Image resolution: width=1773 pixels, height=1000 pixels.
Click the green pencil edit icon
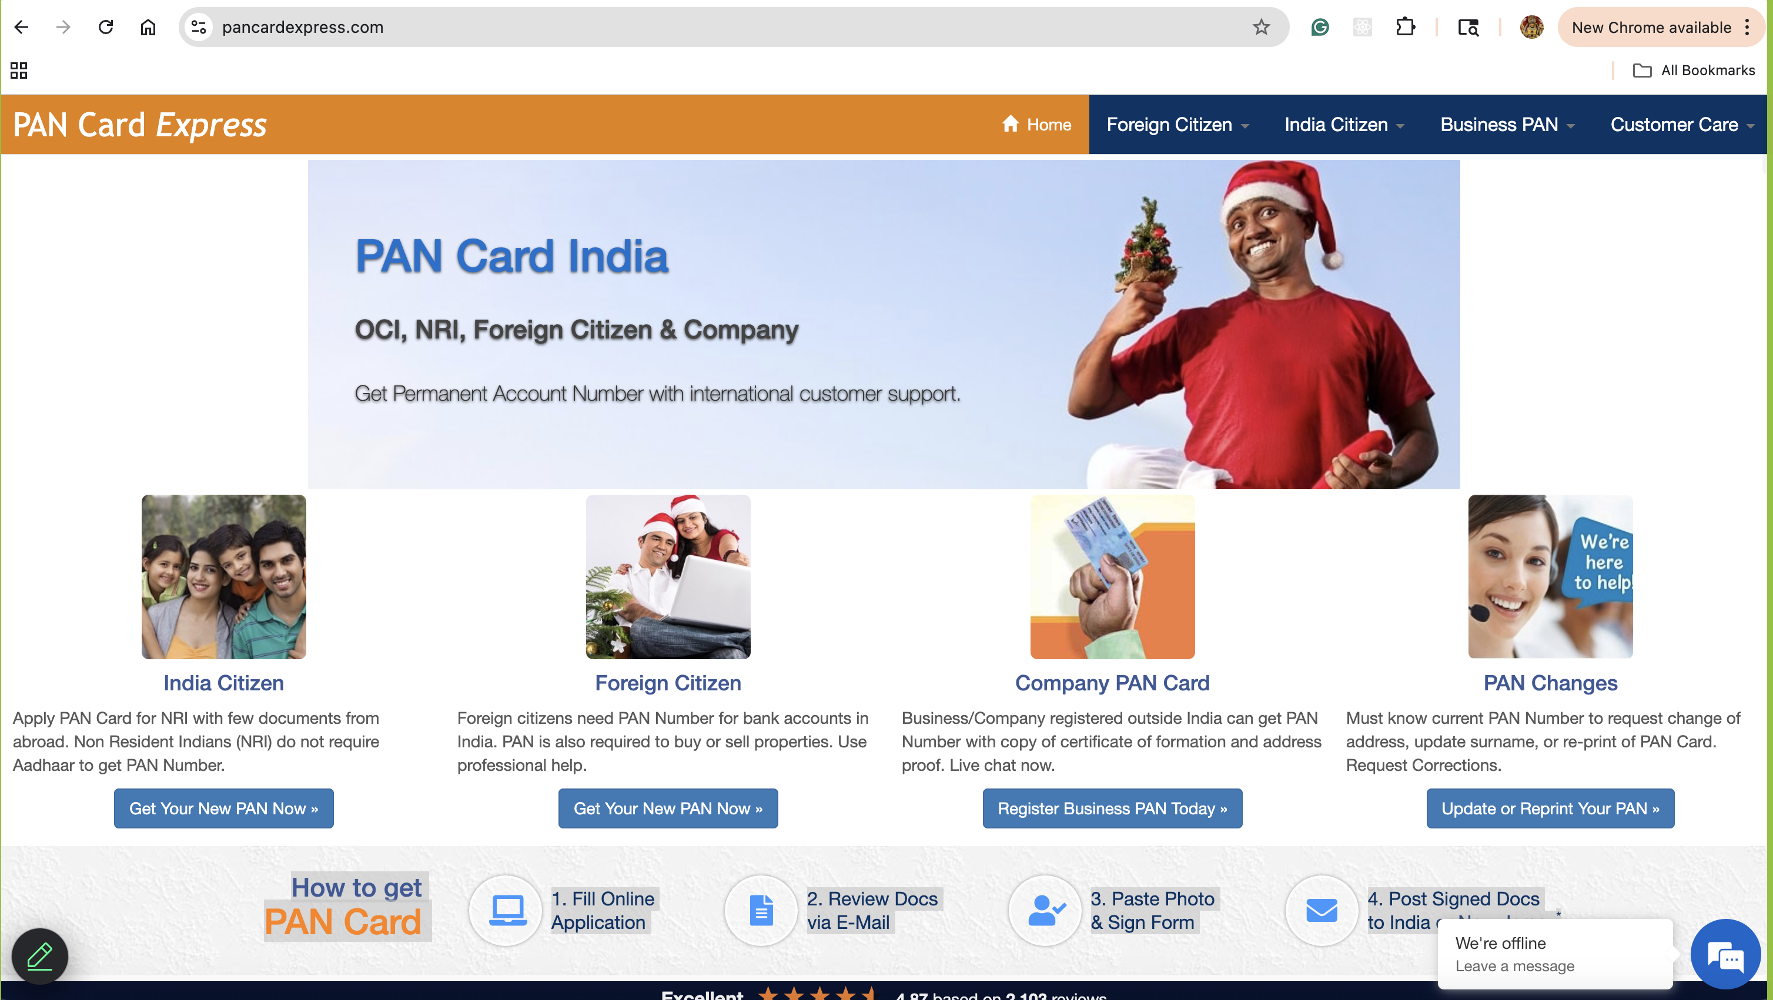(40, 956)
